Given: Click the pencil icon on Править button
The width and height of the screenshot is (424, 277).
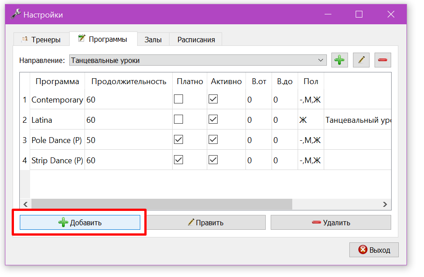Looking at the screenshot, I should coord(191,222).
